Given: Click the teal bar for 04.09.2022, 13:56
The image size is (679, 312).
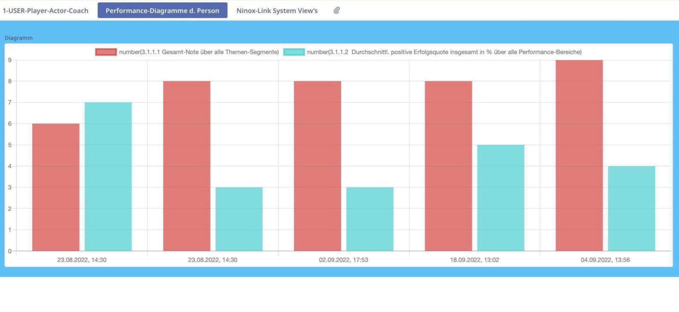Looking at the screenshot, I should [632, 208].
